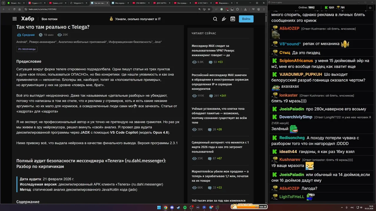Click comment count 33 +33

point(215,188)
